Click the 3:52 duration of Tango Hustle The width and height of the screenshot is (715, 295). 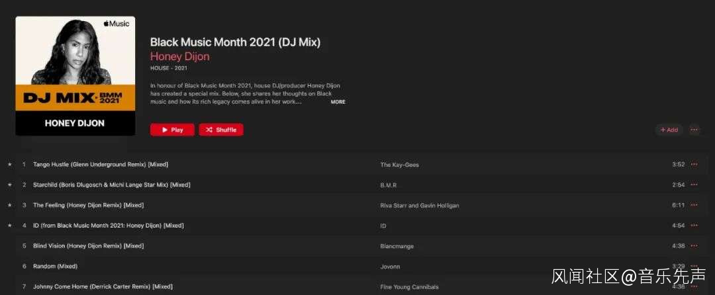pos(678,164)
